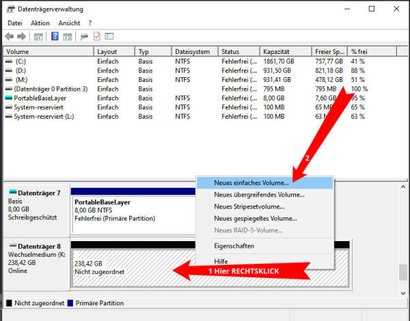The image size is (410, 321).
Task: Click the show/hide action pane toolbar icon
Action: click(x=67, y=37)
